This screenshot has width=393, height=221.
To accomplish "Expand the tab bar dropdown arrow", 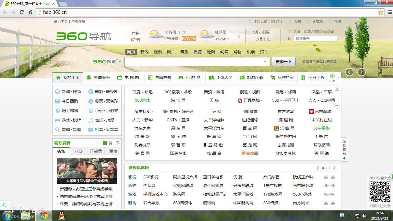I will tap(339, 78).
